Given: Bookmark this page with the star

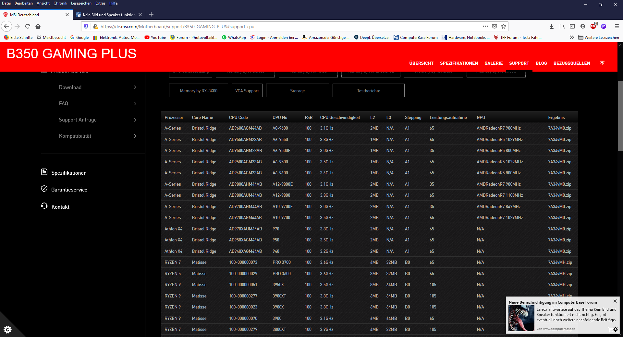Looking at the screenshot, I should [x=504, y=26].
